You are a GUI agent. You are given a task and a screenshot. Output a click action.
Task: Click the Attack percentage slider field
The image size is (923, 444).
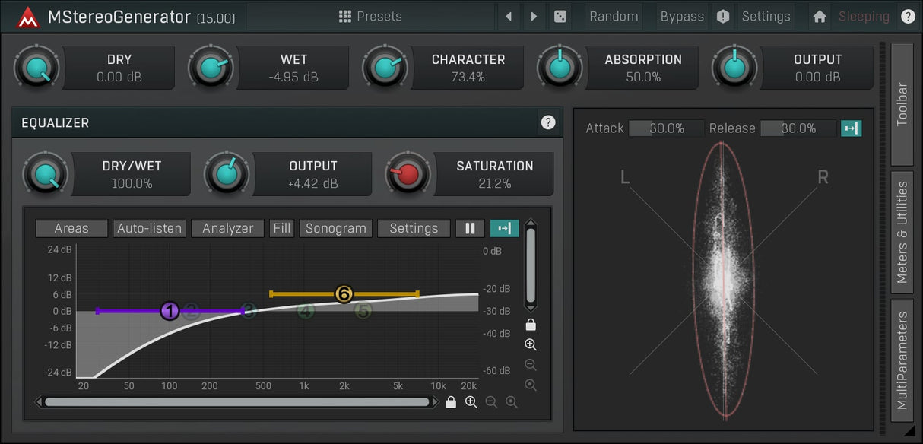click(x=666, y=128)
